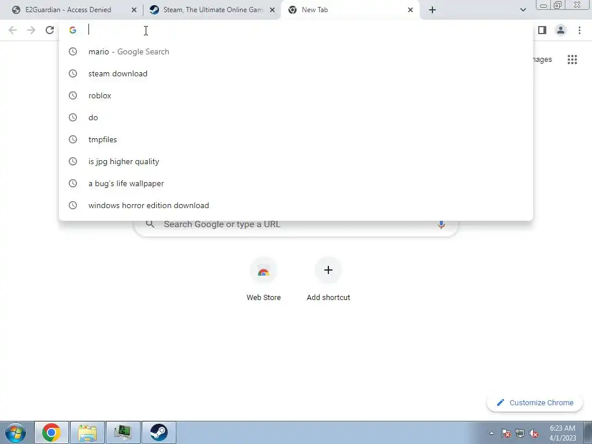Open the Windows Start menu

pyautogui.click(x=16, y=432)
